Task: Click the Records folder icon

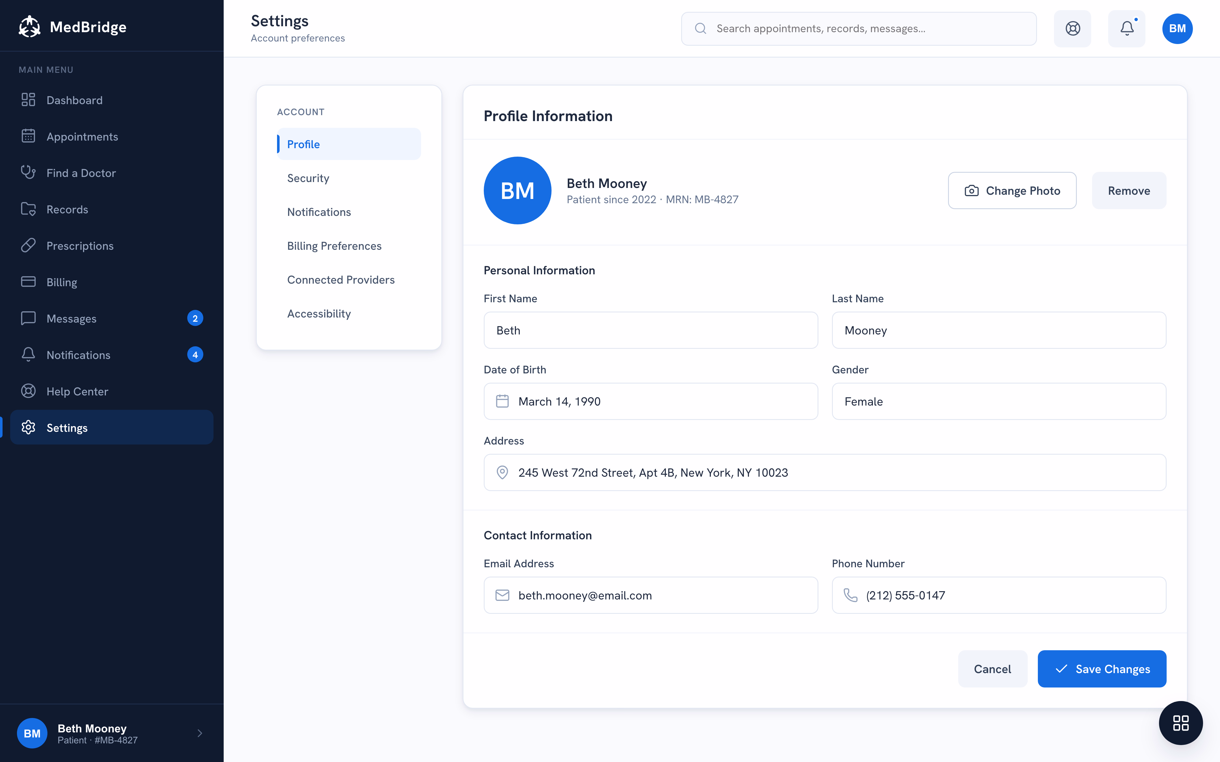Action: point(28,209)
